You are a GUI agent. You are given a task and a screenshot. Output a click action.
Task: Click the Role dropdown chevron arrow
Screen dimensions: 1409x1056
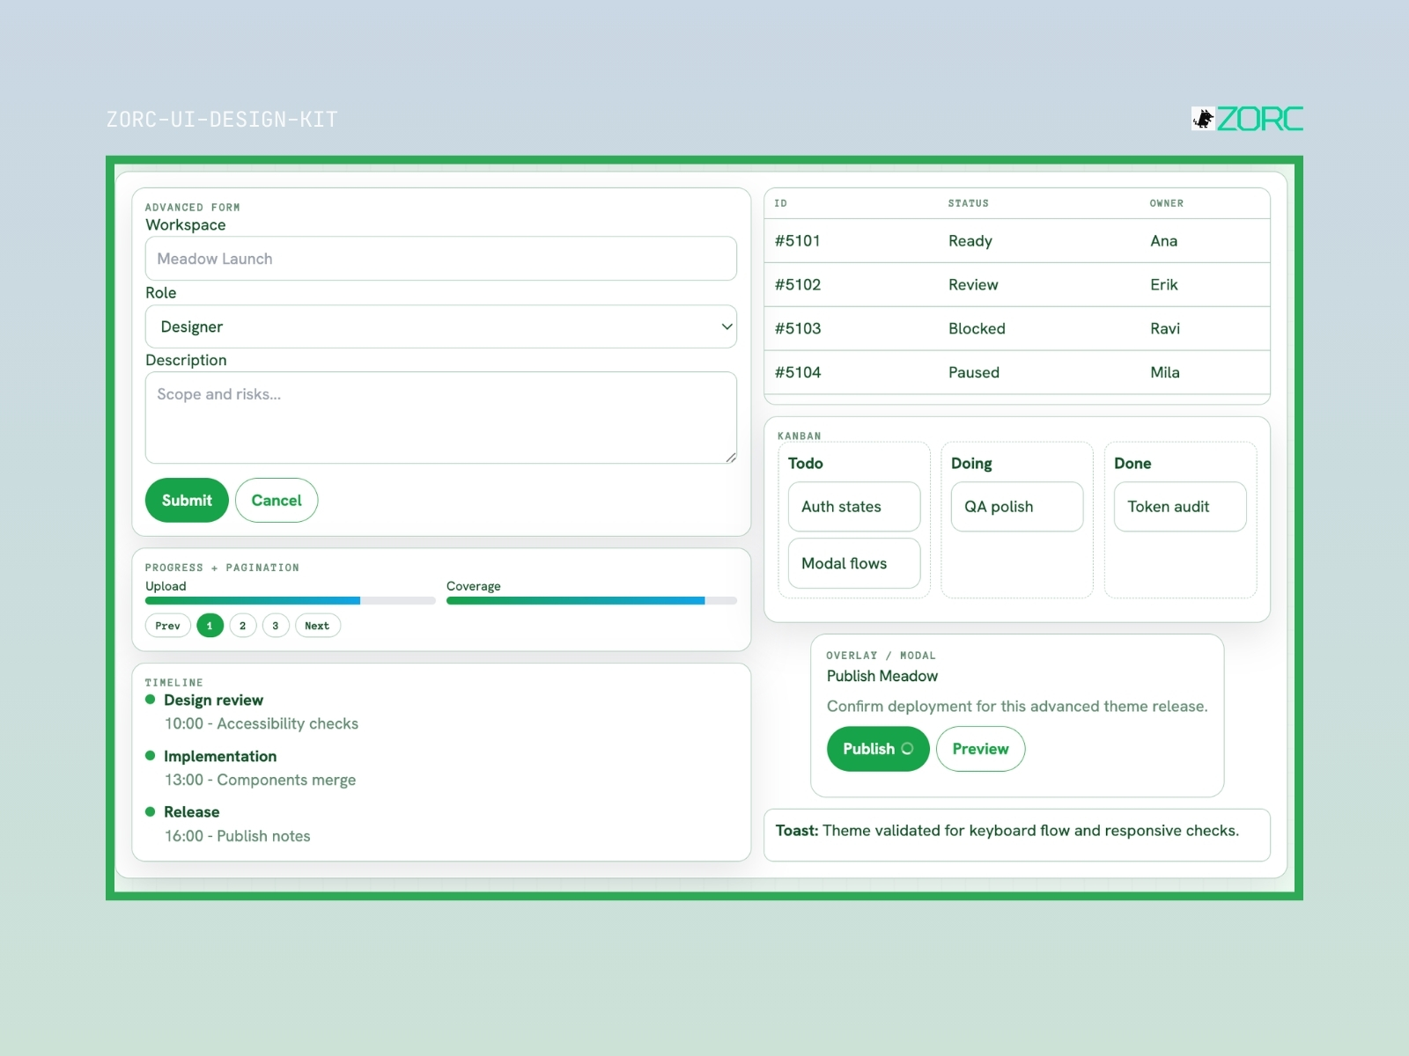pyautogui.click(x=727, y=326)
